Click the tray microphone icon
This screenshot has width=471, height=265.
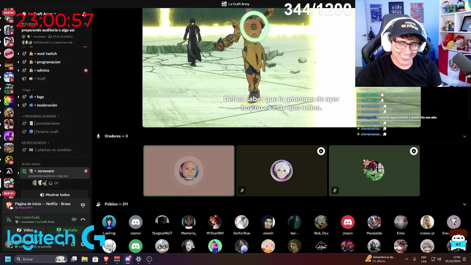point(414,259)
